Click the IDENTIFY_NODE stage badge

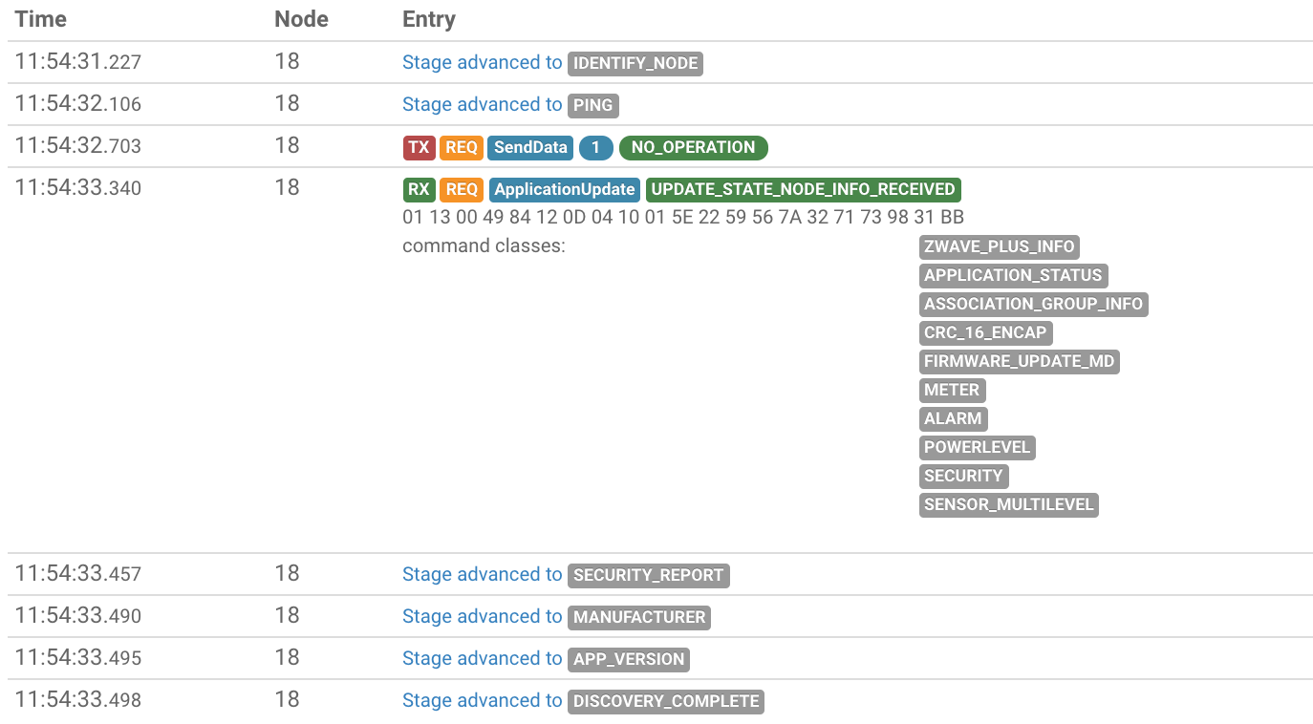(x=635, y=64)
